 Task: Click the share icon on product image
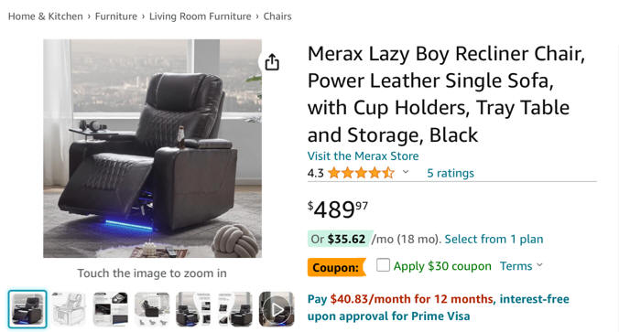pyautogui.click(x=272, y=62)
